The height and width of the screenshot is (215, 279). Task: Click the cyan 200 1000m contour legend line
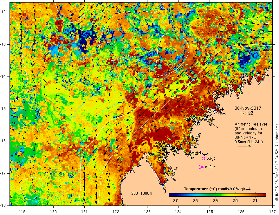tap(137, 197)
